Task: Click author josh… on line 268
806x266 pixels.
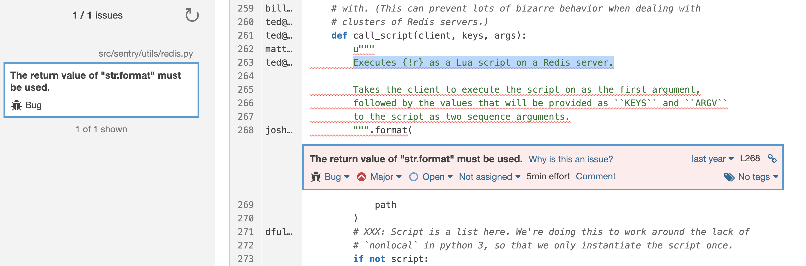Action: pos(279,130)
